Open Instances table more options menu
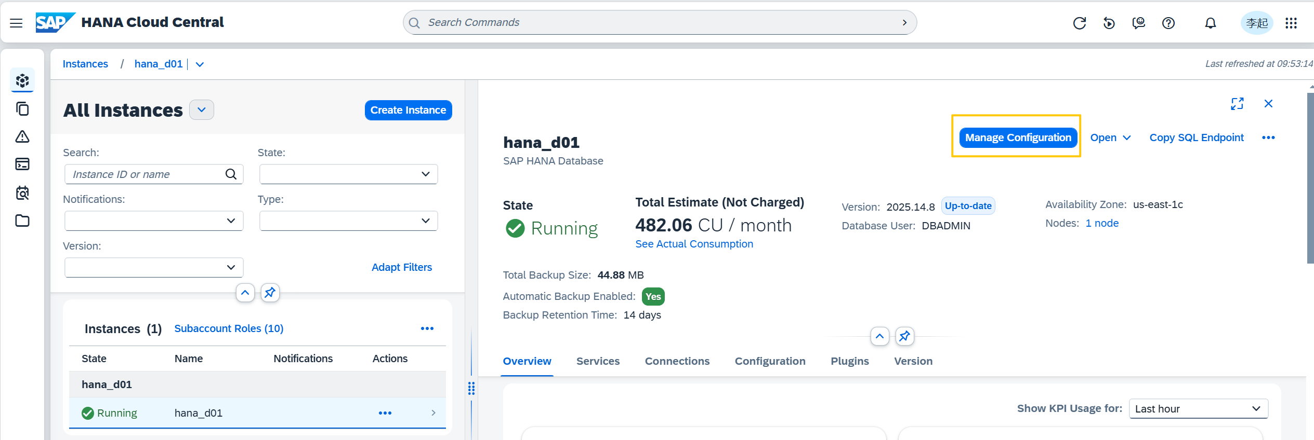This screenshot has height=440, width=1314. (x=427, y=328)
